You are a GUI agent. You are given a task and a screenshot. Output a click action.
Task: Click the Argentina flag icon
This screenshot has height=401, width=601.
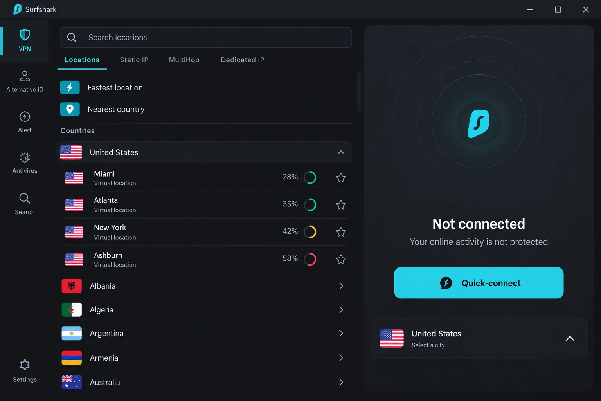pyautogui.click(x=72, y=333)
